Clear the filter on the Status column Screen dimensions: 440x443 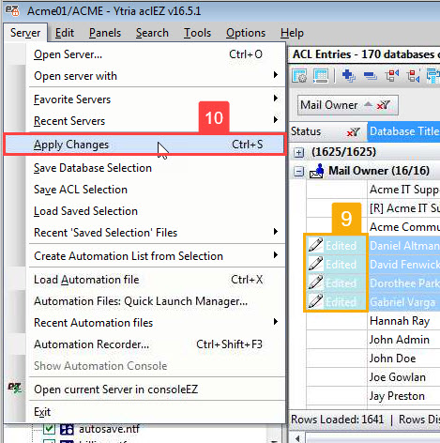click(353, 132)
